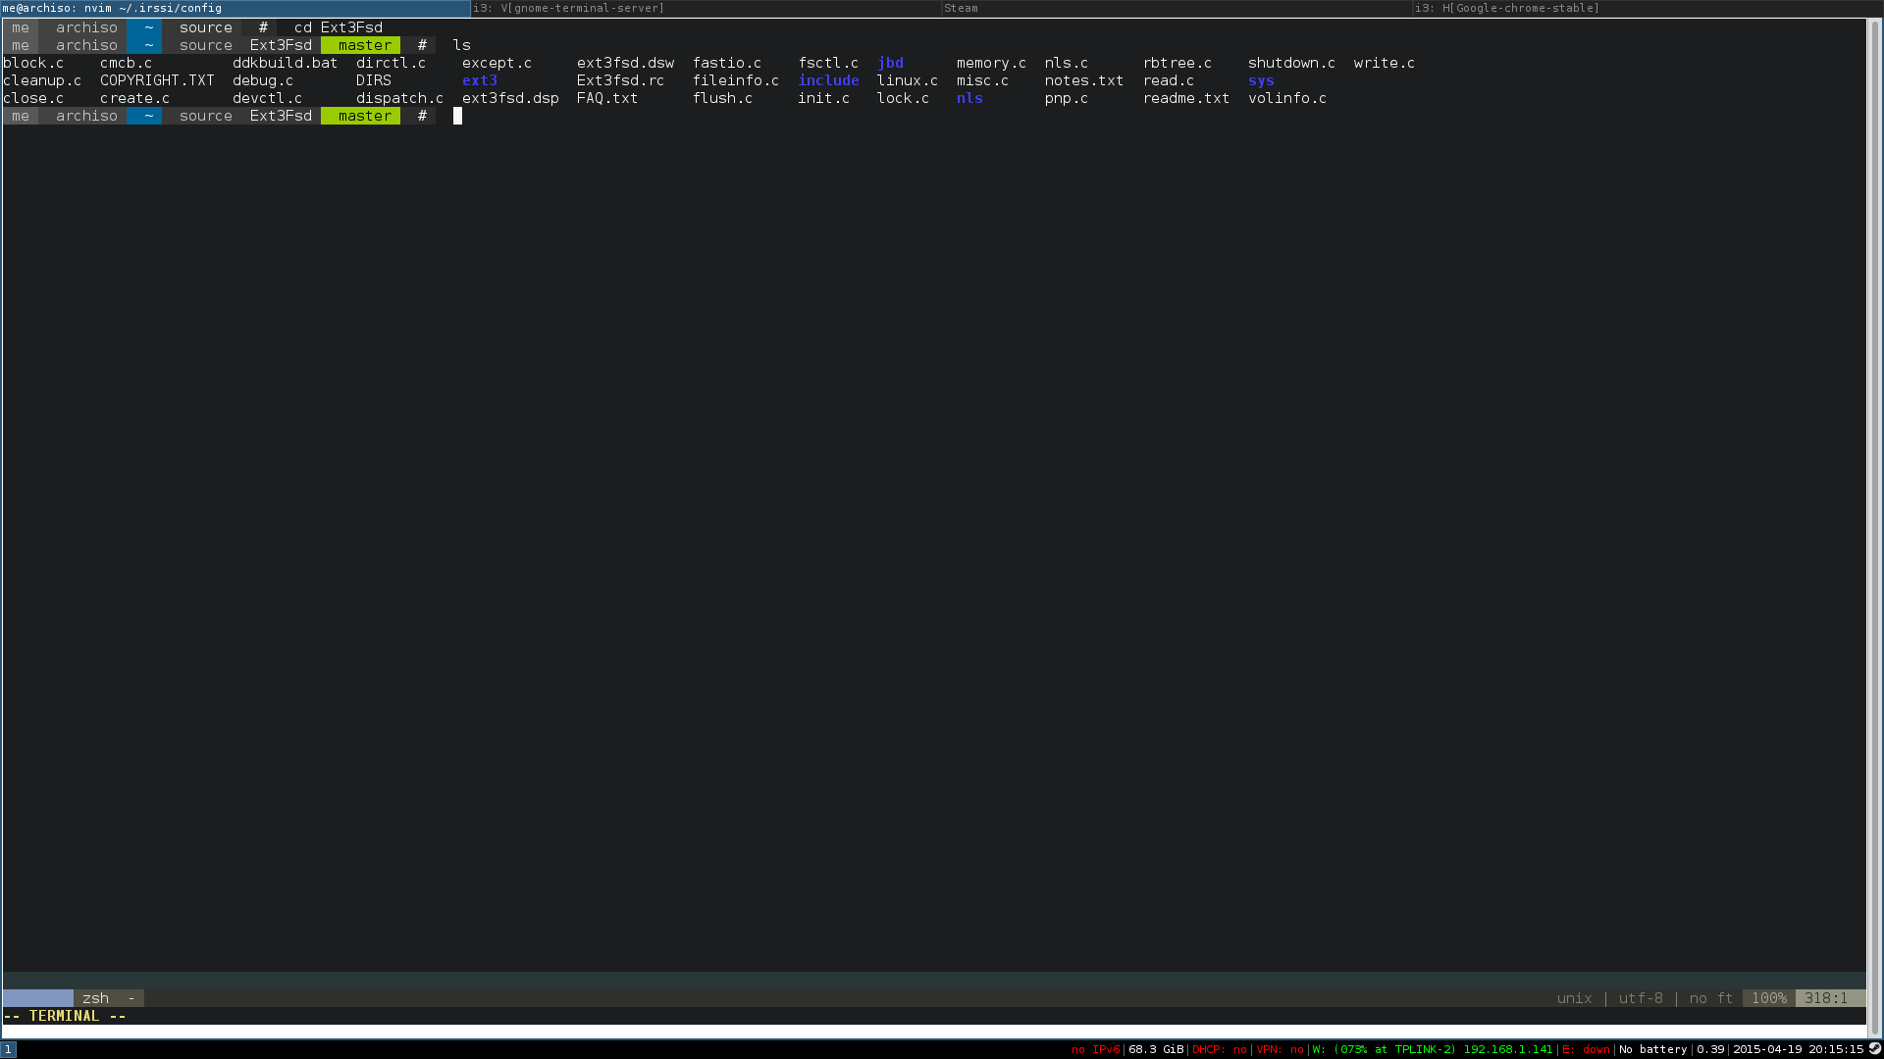This screenshot has height=1059, width=1884.
Task: Click the file name FAQ.txt
Action: [606, 98]
